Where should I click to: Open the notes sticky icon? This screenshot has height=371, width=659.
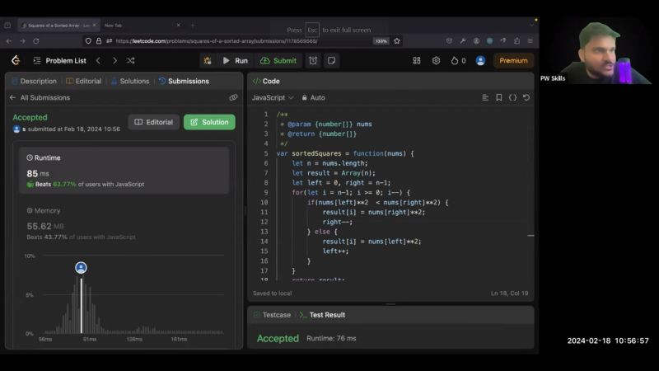(x=331, y=60)
